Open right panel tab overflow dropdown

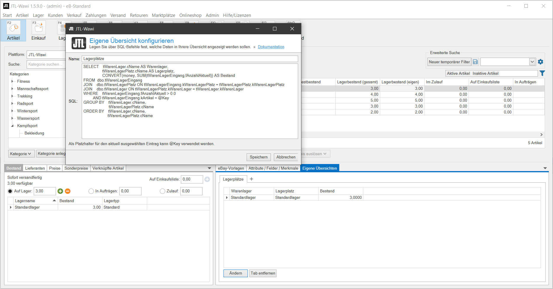pyautogui.click(x=545, y=168)
